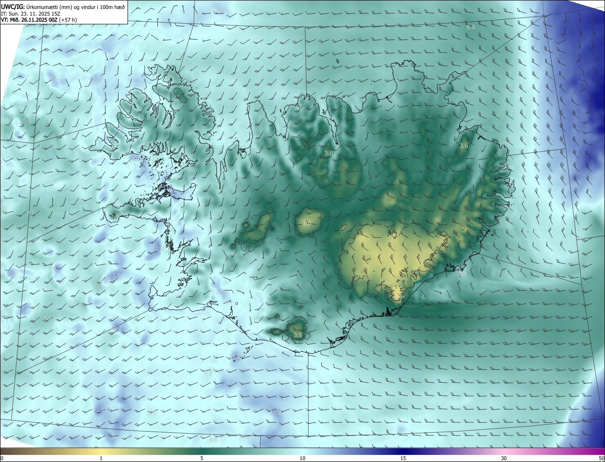
Task: Click the 1 tick on the color scale
Action: pyautogui.click(x=101, y=458)
